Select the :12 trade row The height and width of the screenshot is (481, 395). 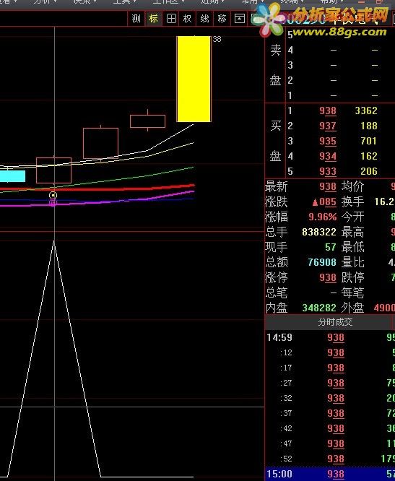point(330,352)
